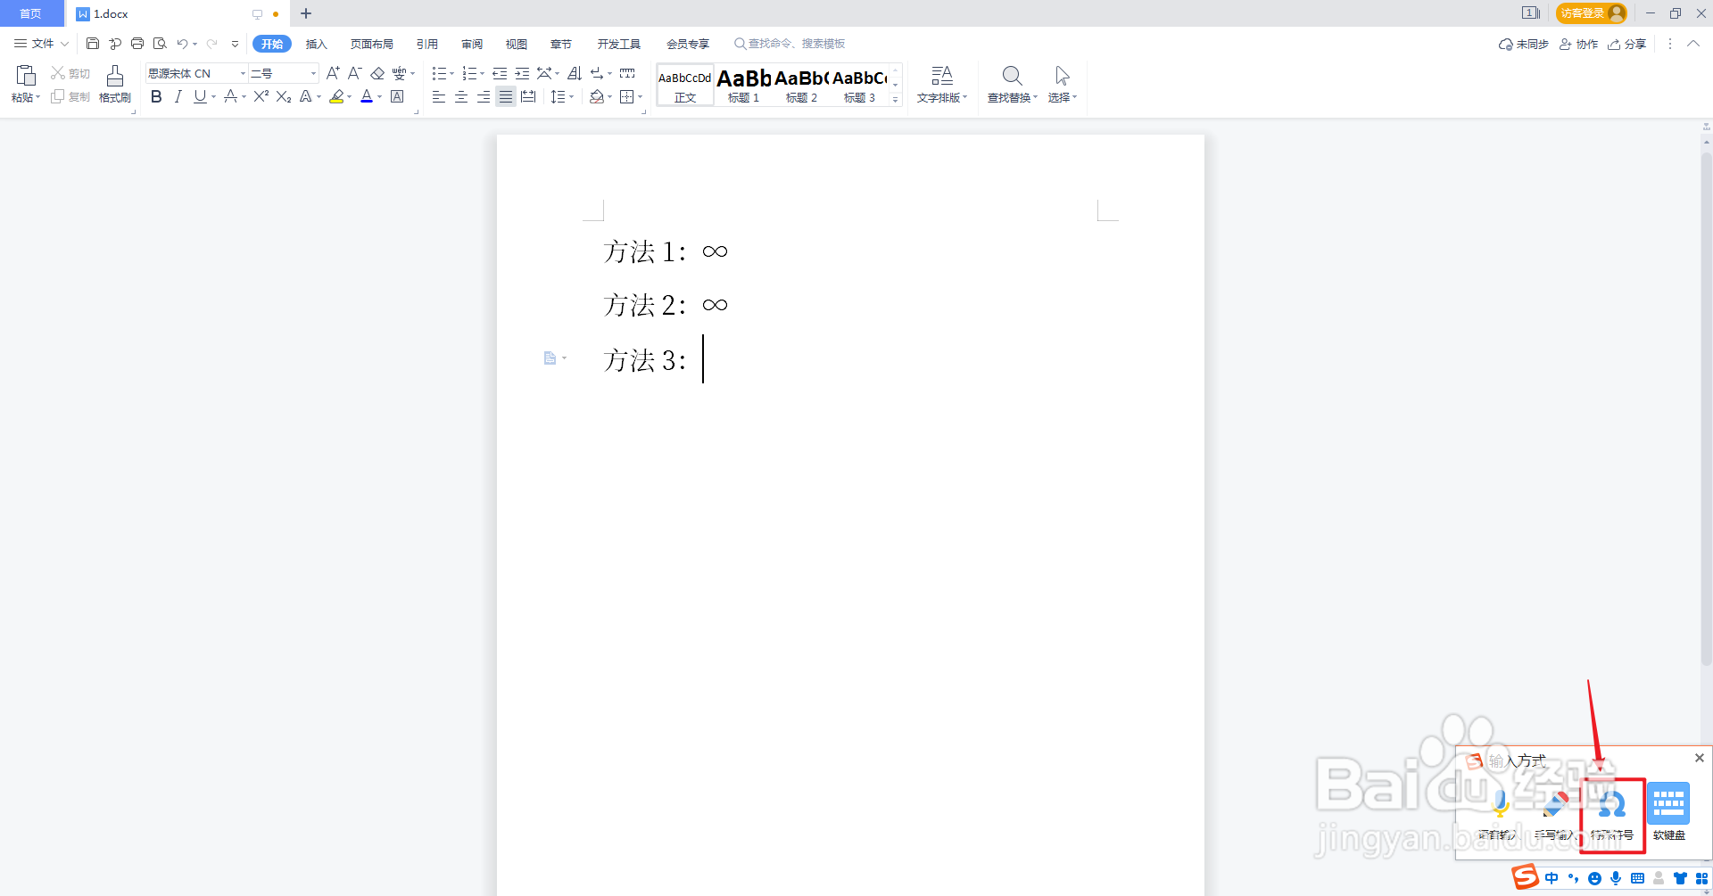Align text left
The height and width of the screenshot is (896, 1713).
[x=439, y=96]
